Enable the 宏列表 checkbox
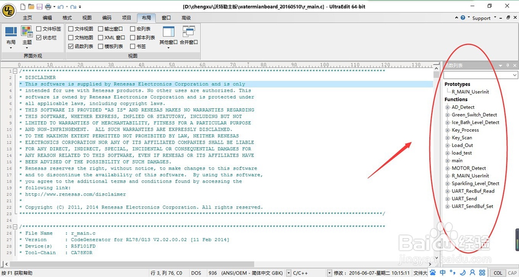This screenshot has height=277, width=519. [133, 29]
